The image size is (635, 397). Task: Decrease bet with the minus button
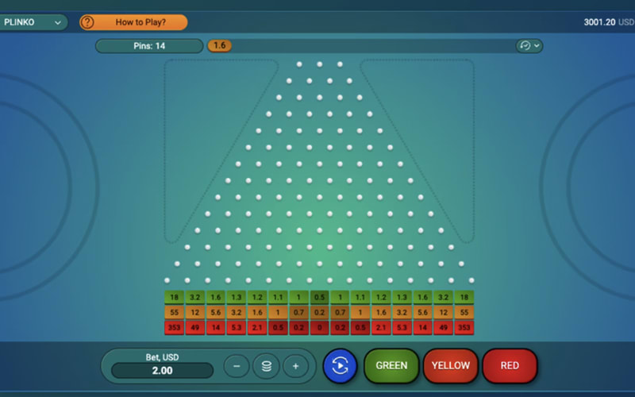tap(237, 366)
